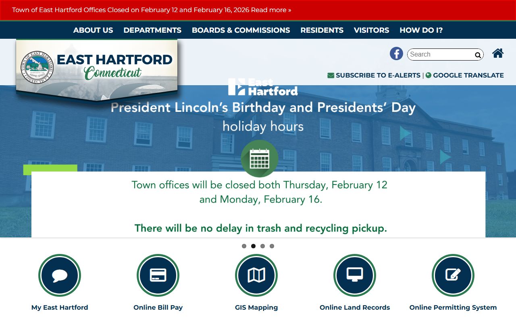Select the fourth slideshow dot
Viewport: 516px width, 323px height.
point(272,246)
